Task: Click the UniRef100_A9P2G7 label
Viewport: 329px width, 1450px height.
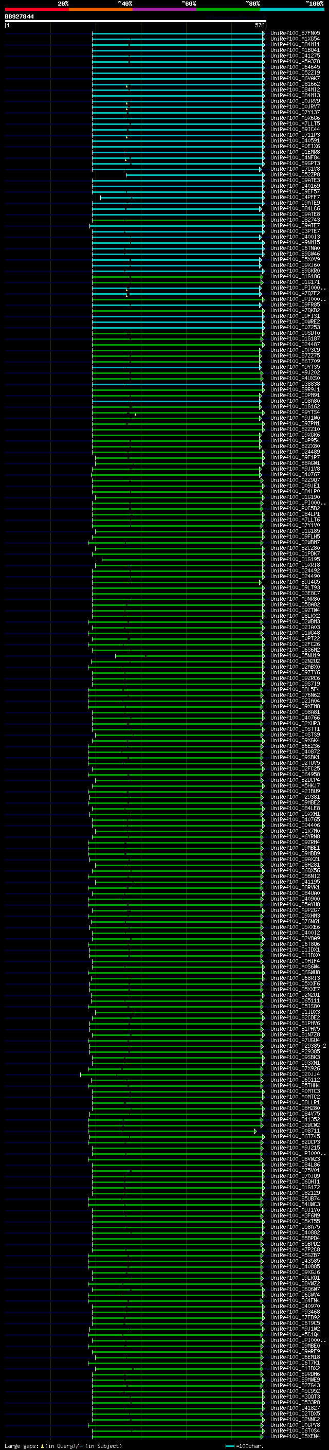Action: coord(295,910)
